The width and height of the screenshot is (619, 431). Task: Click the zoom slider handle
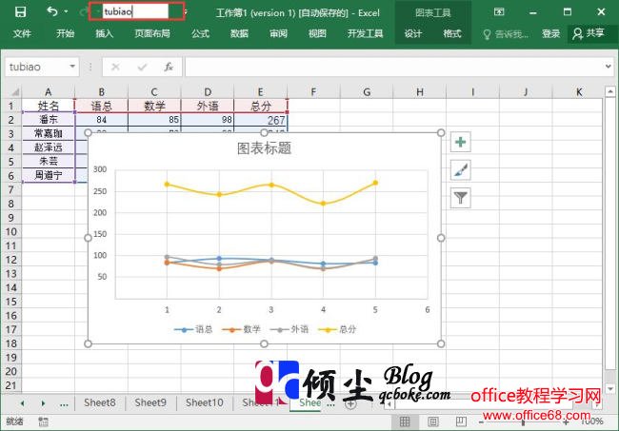pos(523,422)
